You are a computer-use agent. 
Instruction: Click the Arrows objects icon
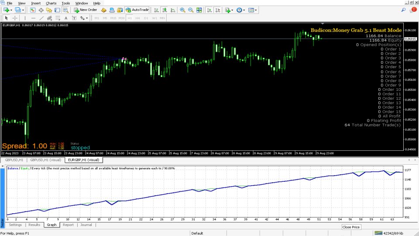click(82, 18)
